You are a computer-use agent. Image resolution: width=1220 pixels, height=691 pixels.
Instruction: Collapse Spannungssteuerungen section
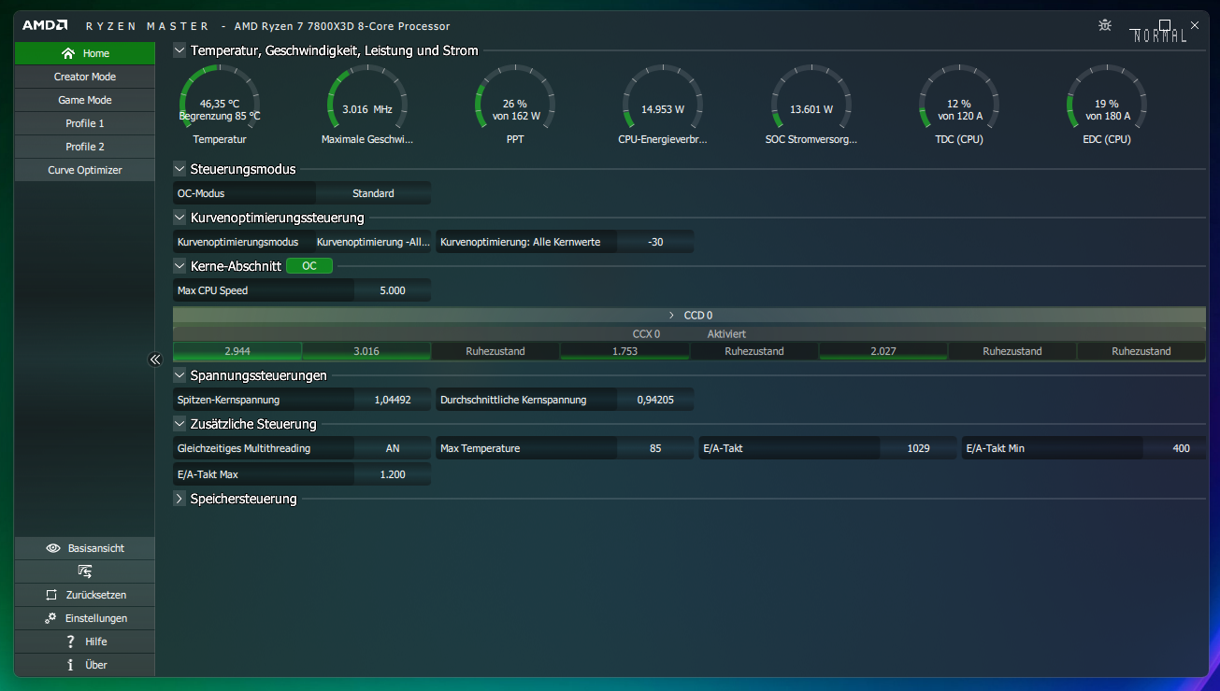click(179, 375)
